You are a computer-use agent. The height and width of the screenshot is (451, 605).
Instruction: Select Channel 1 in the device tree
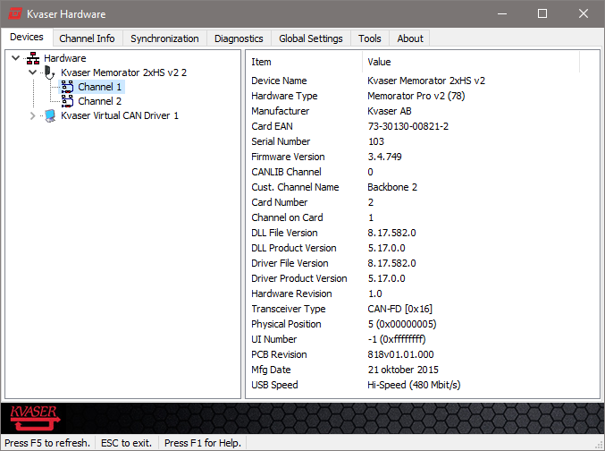(x=100, y=87)
